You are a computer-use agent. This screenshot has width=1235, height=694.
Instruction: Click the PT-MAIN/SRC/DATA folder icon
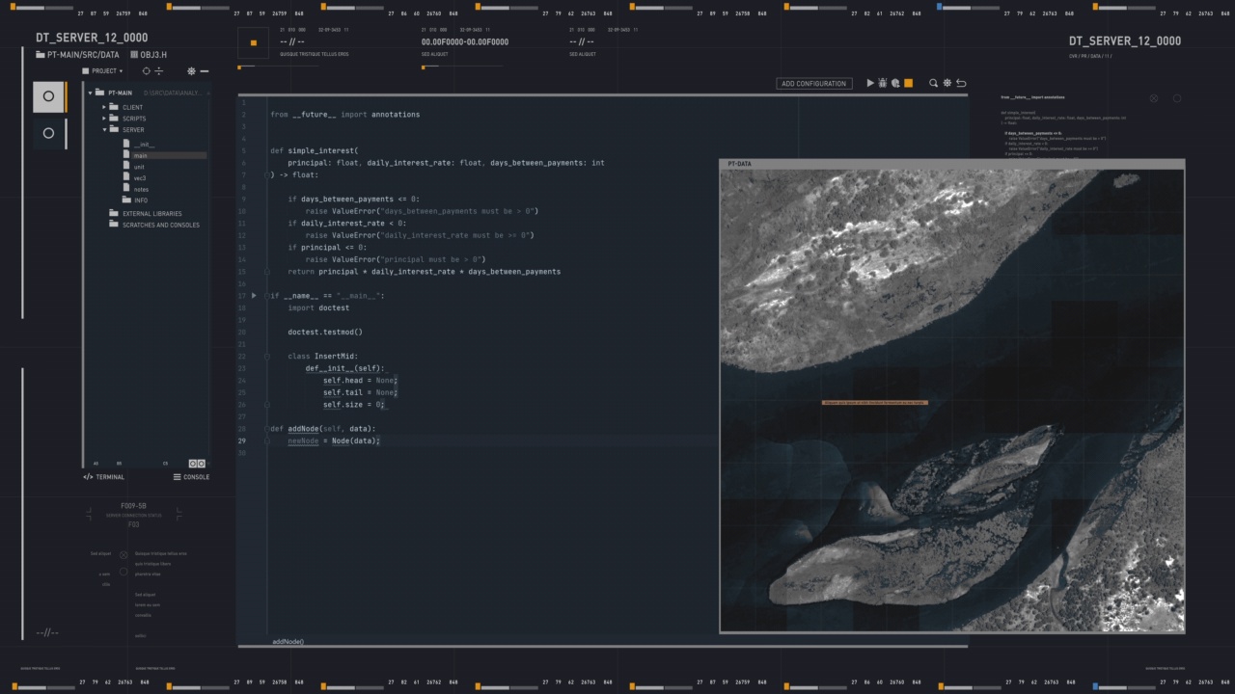[x=41, y=55]
